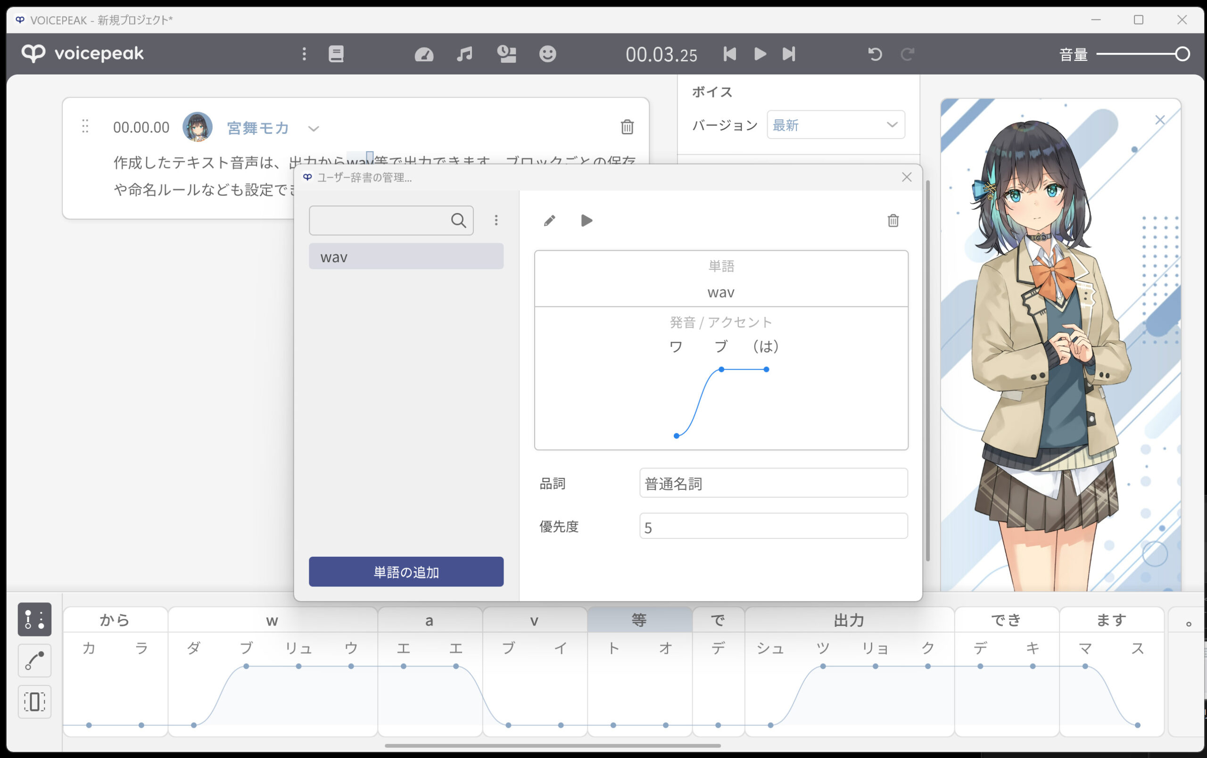Screen dimensions: 1207x758
Task: Delete the wav dictionary entry with trash icon
Action: (x=893, y=221)
